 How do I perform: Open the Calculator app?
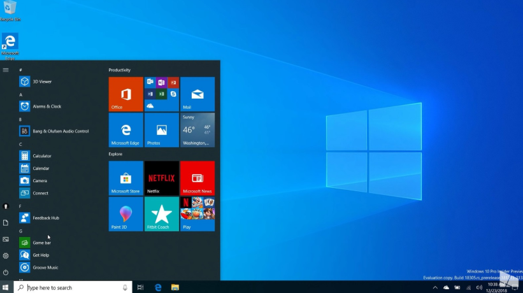[42, 156]
